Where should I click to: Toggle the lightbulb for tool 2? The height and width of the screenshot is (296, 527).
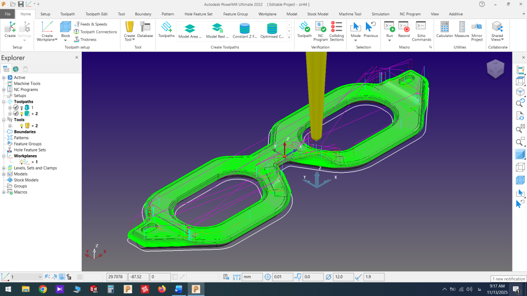tap(22, 126)
